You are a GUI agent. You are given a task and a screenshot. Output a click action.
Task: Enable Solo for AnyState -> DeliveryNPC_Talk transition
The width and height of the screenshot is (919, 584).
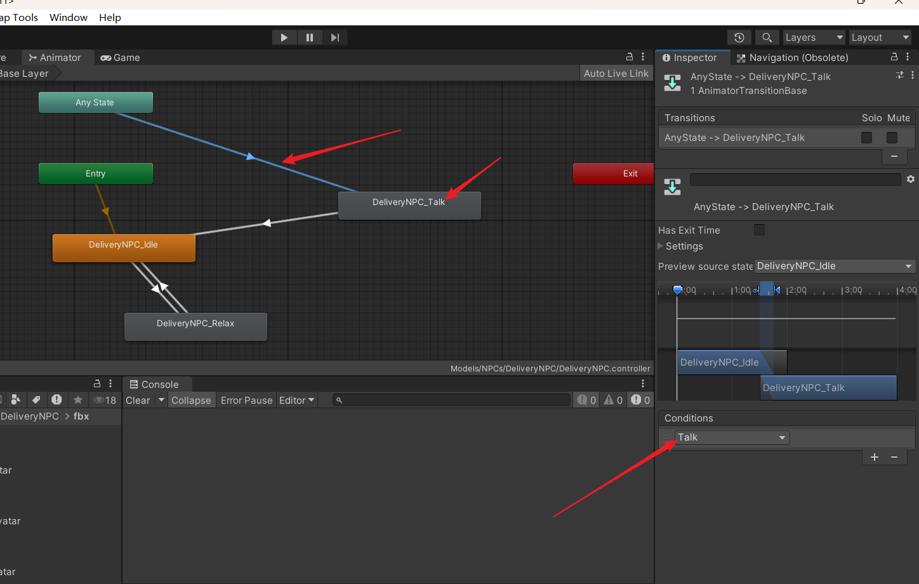[x=866, y=138]
